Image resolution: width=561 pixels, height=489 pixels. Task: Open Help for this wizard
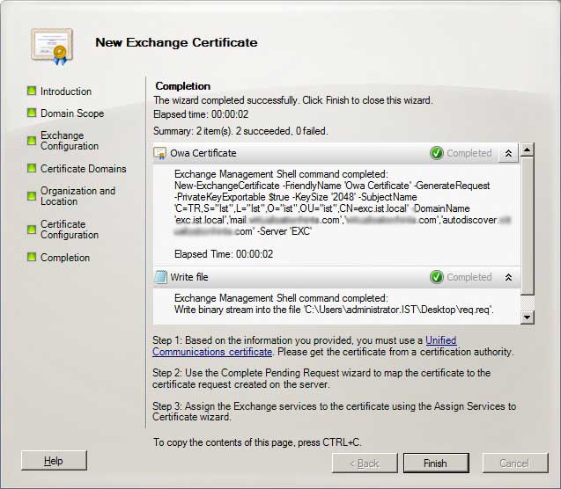point(54,461)
